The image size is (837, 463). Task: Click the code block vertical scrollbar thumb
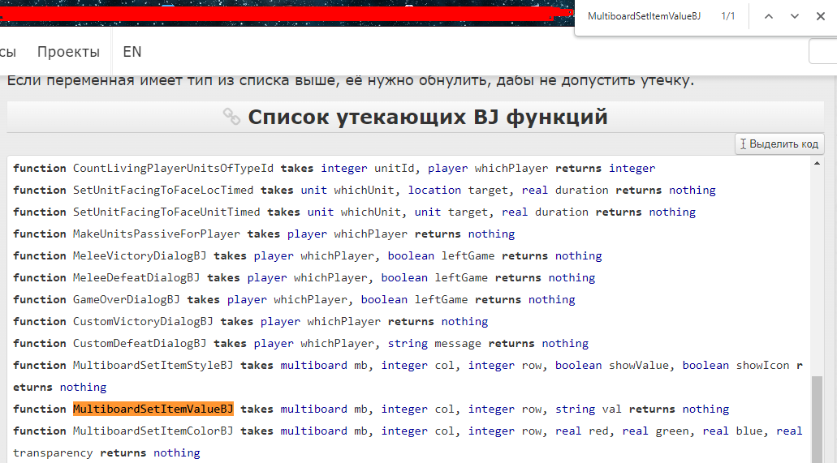(818, 419)
